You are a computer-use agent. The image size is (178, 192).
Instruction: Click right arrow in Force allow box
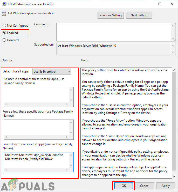tap(67, 137)
